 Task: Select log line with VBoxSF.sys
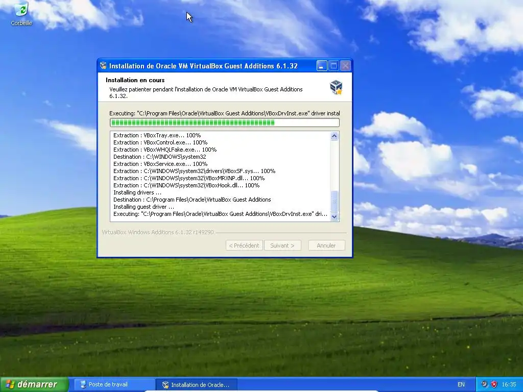pyautogui.click(x=195, y=171)
